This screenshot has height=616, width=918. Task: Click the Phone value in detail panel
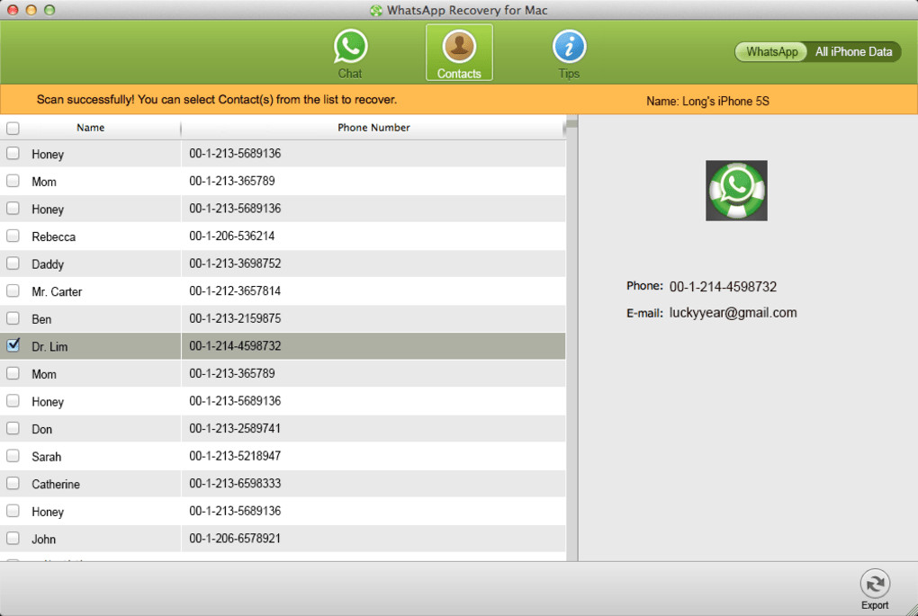pyautogui.click(x=723, y=287)
